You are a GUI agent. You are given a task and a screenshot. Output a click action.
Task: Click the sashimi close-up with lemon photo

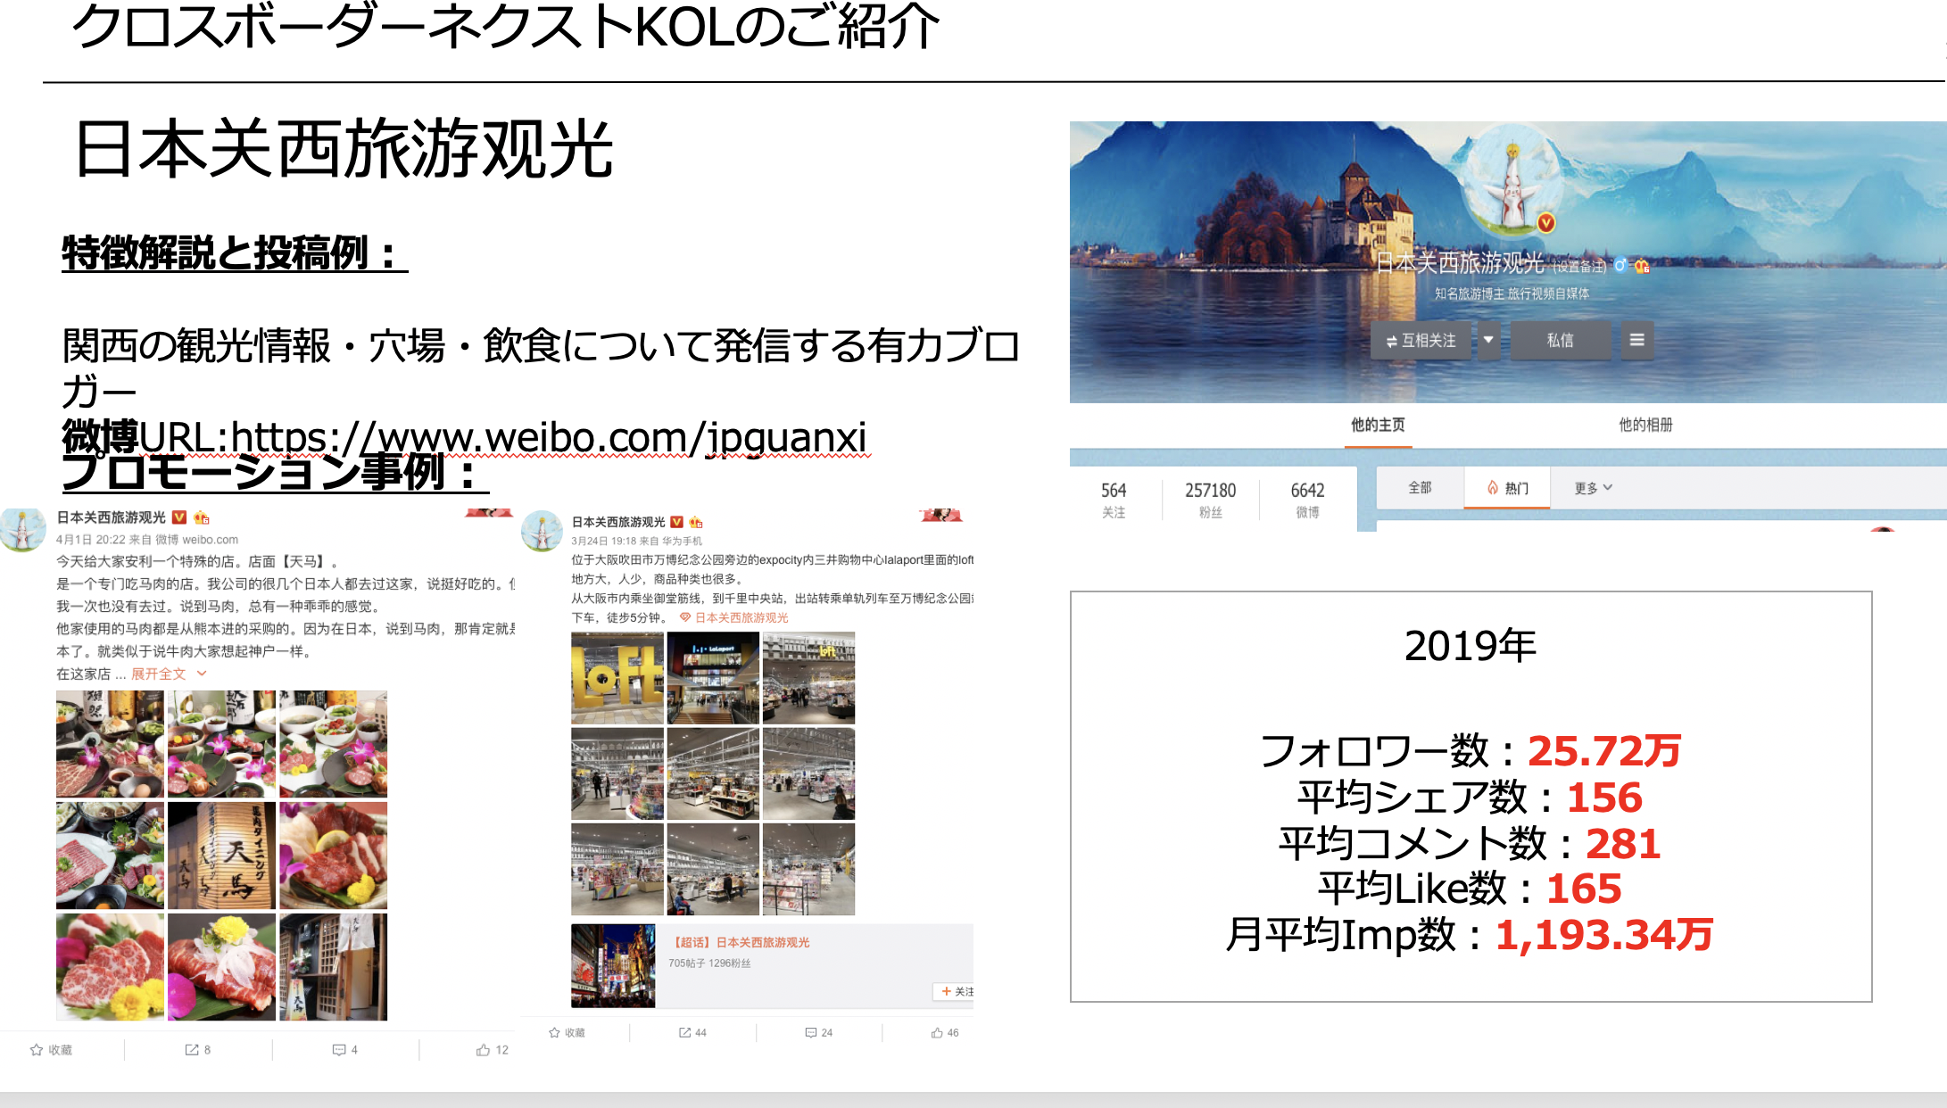333,855
